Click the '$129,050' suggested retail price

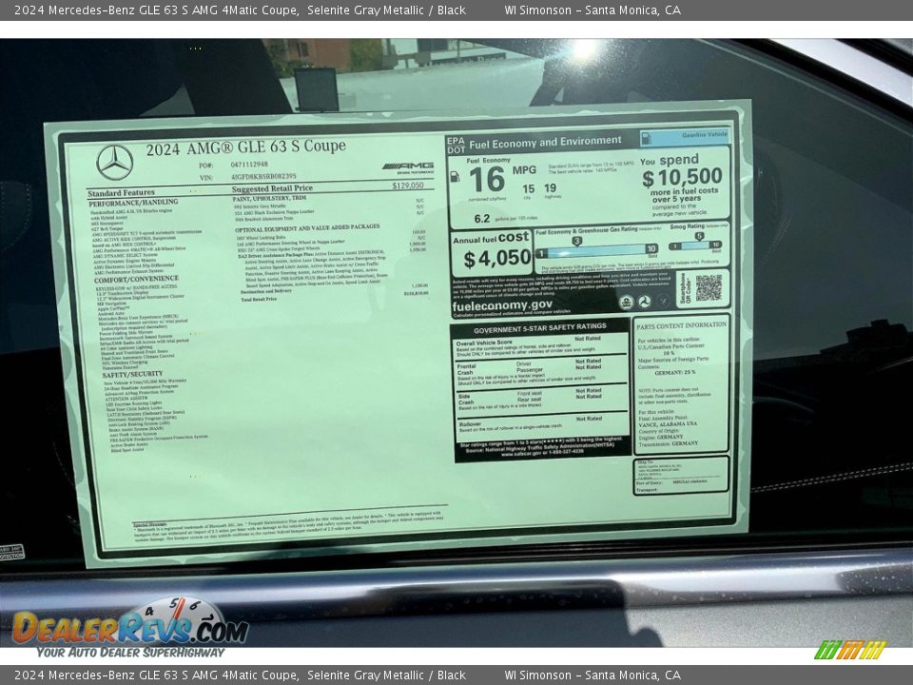[408, 186]
